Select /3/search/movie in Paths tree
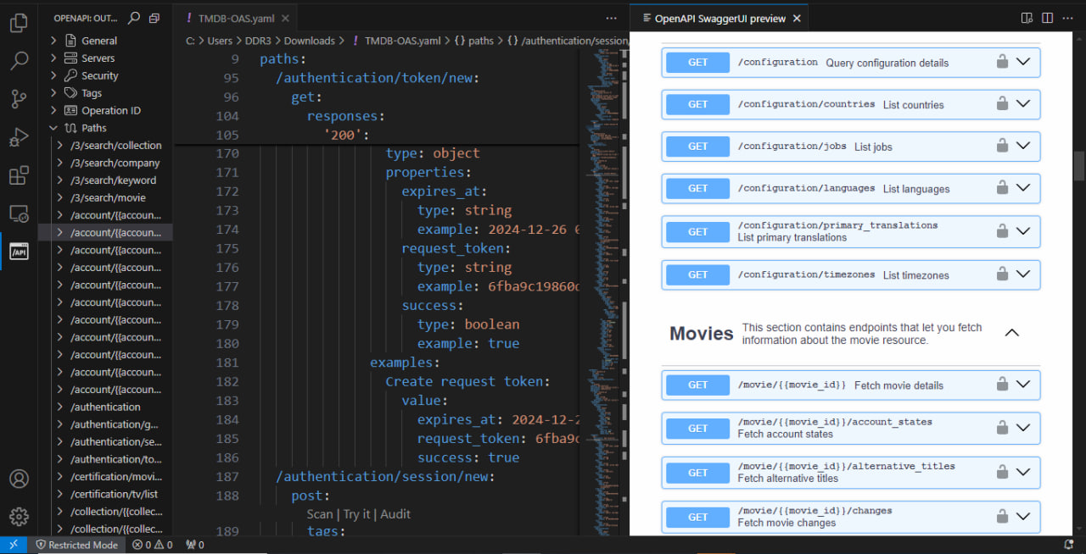The height and width of the screenshot is (554, 1086). point(108,197)
